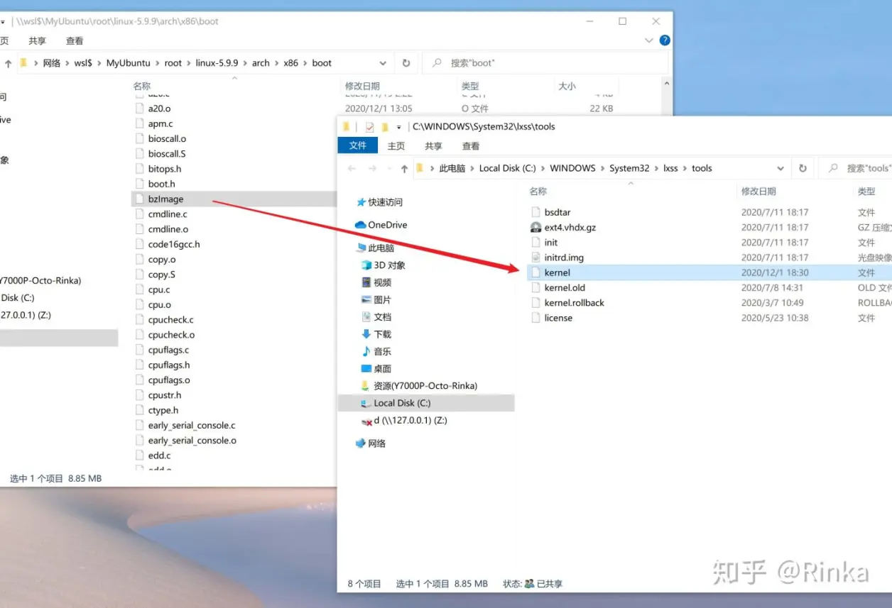
Task: Click scroll up arrow in boot window file list
Action: click(666, 84)
